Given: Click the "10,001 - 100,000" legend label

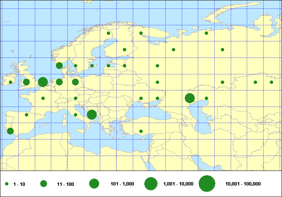Looking at the screenshot, I should coord(243,184).
